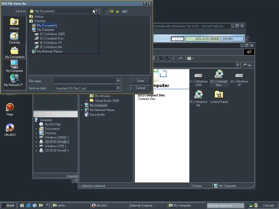Open the Explorer address bar dropdown

point(238,65)
